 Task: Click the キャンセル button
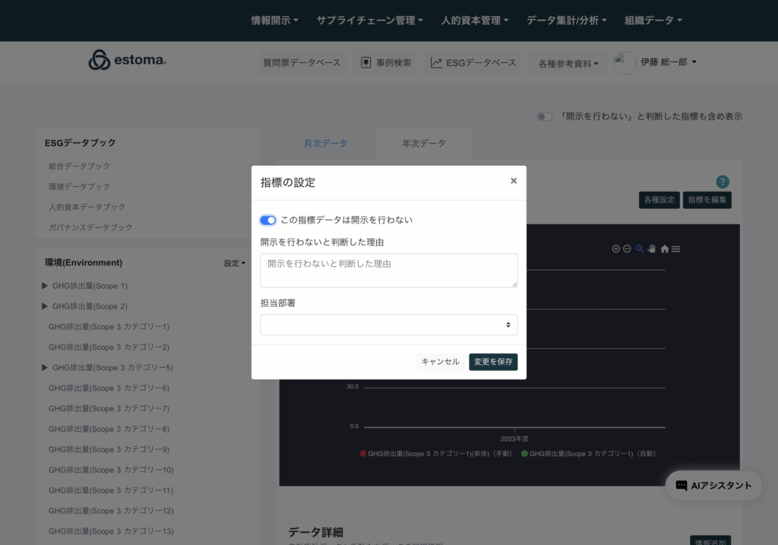tap(440, 362)
